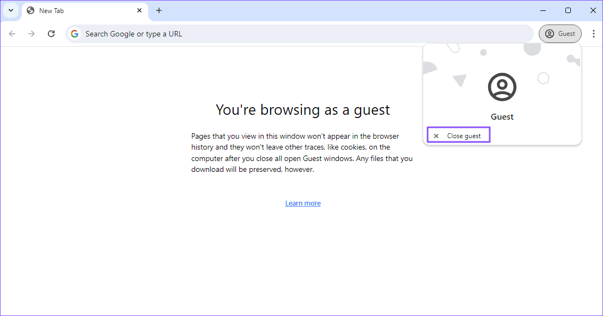Click the bold Guest name in popup
Viewport: 603px width, 316px height.
coord(502,117)
